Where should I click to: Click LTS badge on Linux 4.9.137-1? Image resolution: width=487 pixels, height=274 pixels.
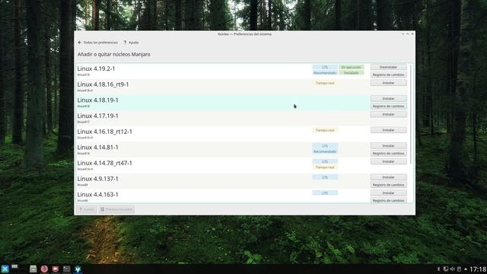pyautogui.click(x=325, y=177)
